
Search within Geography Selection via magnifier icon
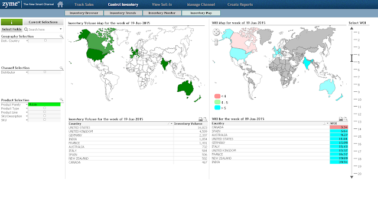pyautogui.click(x=61, y=37)
